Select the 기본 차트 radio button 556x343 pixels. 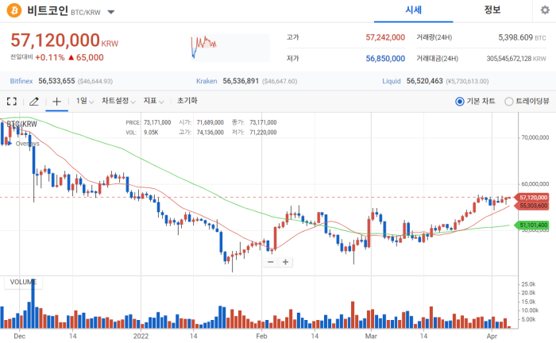(x=460, y=102)
